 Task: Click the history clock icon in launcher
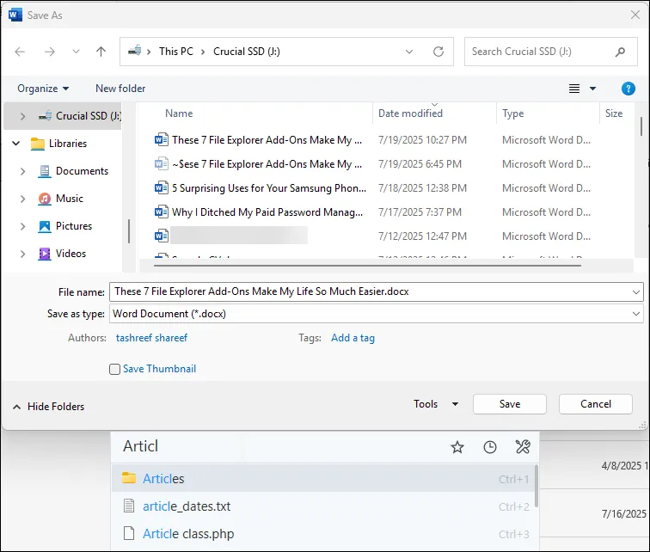point(490,447)
